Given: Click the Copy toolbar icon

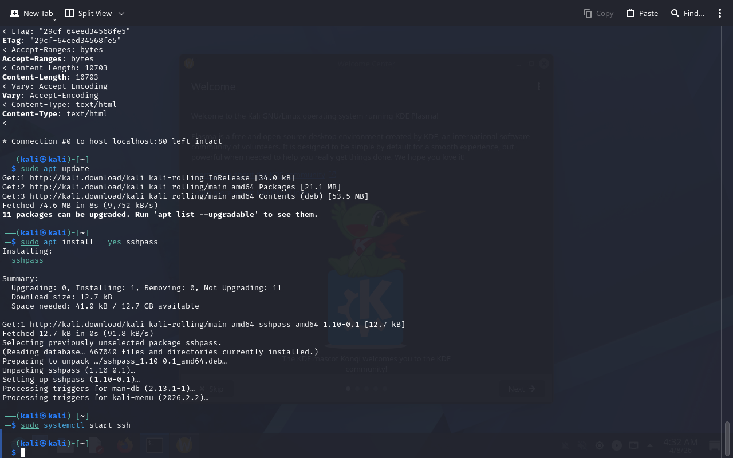Looking at the screenshot, I should coord(588,13).
